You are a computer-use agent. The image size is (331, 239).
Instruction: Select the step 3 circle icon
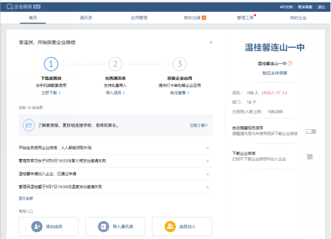180,64
